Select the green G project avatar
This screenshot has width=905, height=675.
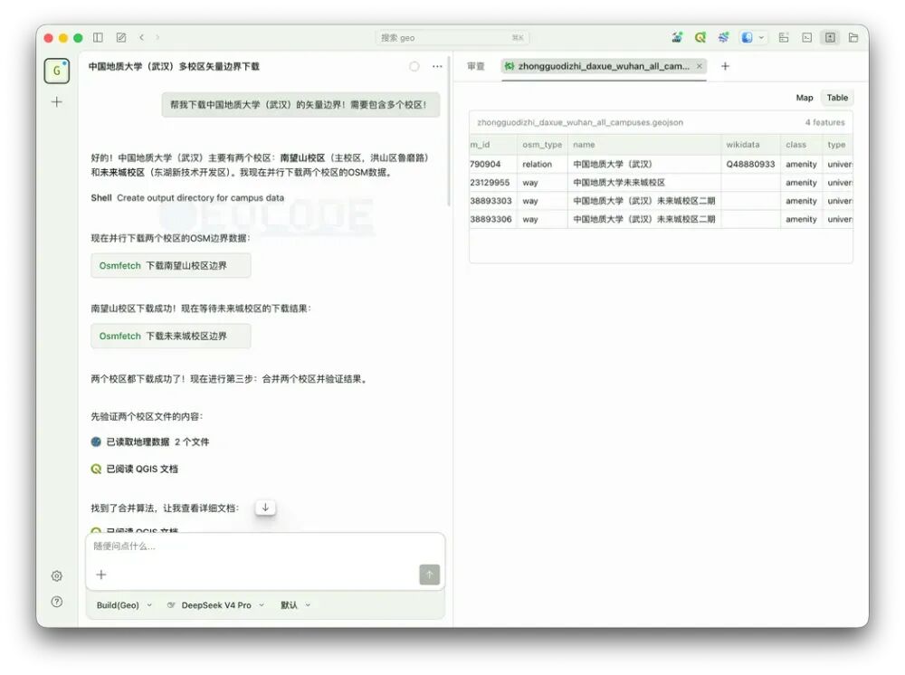56,71
